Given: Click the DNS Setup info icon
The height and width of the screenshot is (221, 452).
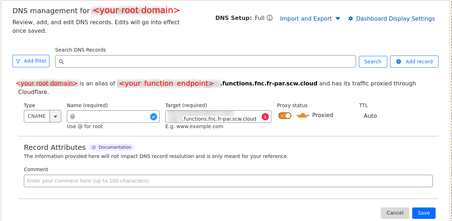Looking at the screenshot, I should 270,18.
